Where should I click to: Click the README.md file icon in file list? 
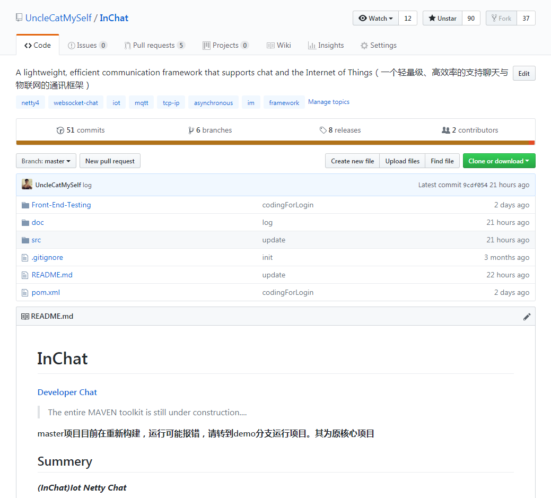coord(25,275)
